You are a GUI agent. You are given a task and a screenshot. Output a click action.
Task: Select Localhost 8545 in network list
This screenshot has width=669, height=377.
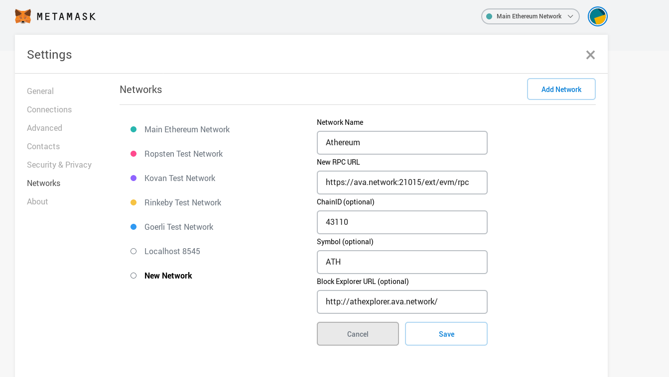point(172,251)
